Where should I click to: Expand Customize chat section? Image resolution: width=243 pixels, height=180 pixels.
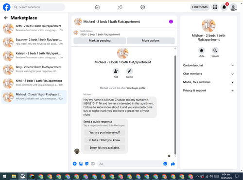pyautogui.click(x=208, y=65)
